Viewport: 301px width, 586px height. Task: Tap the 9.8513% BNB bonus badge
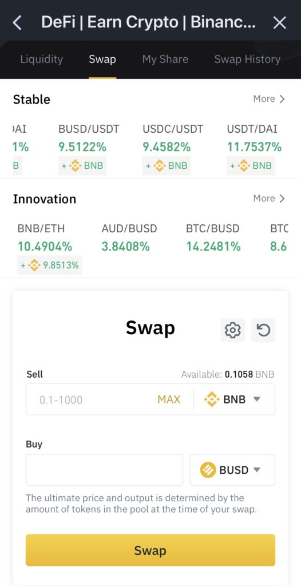click(50, 266)
